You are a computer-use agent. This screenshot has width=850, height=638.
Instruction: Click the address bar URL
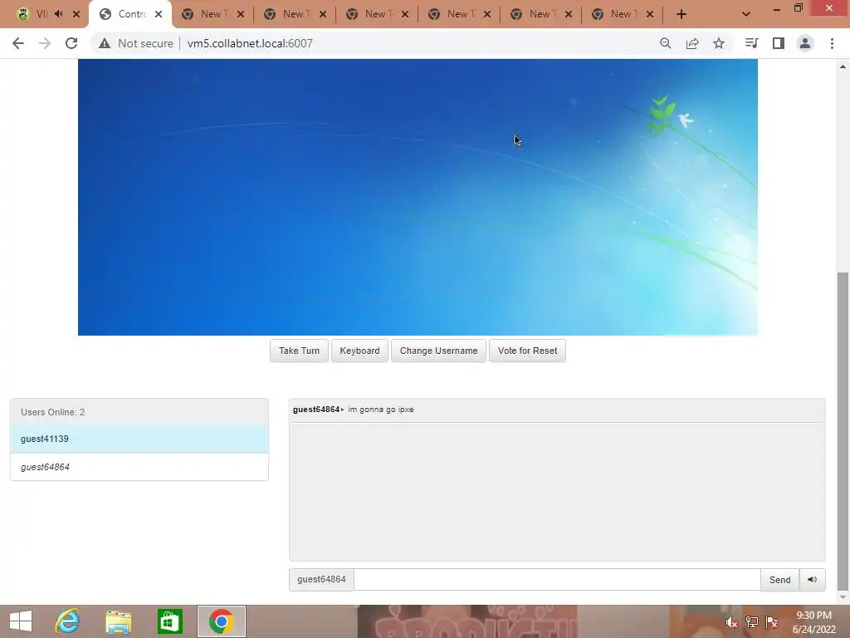[x=250, y=43]
